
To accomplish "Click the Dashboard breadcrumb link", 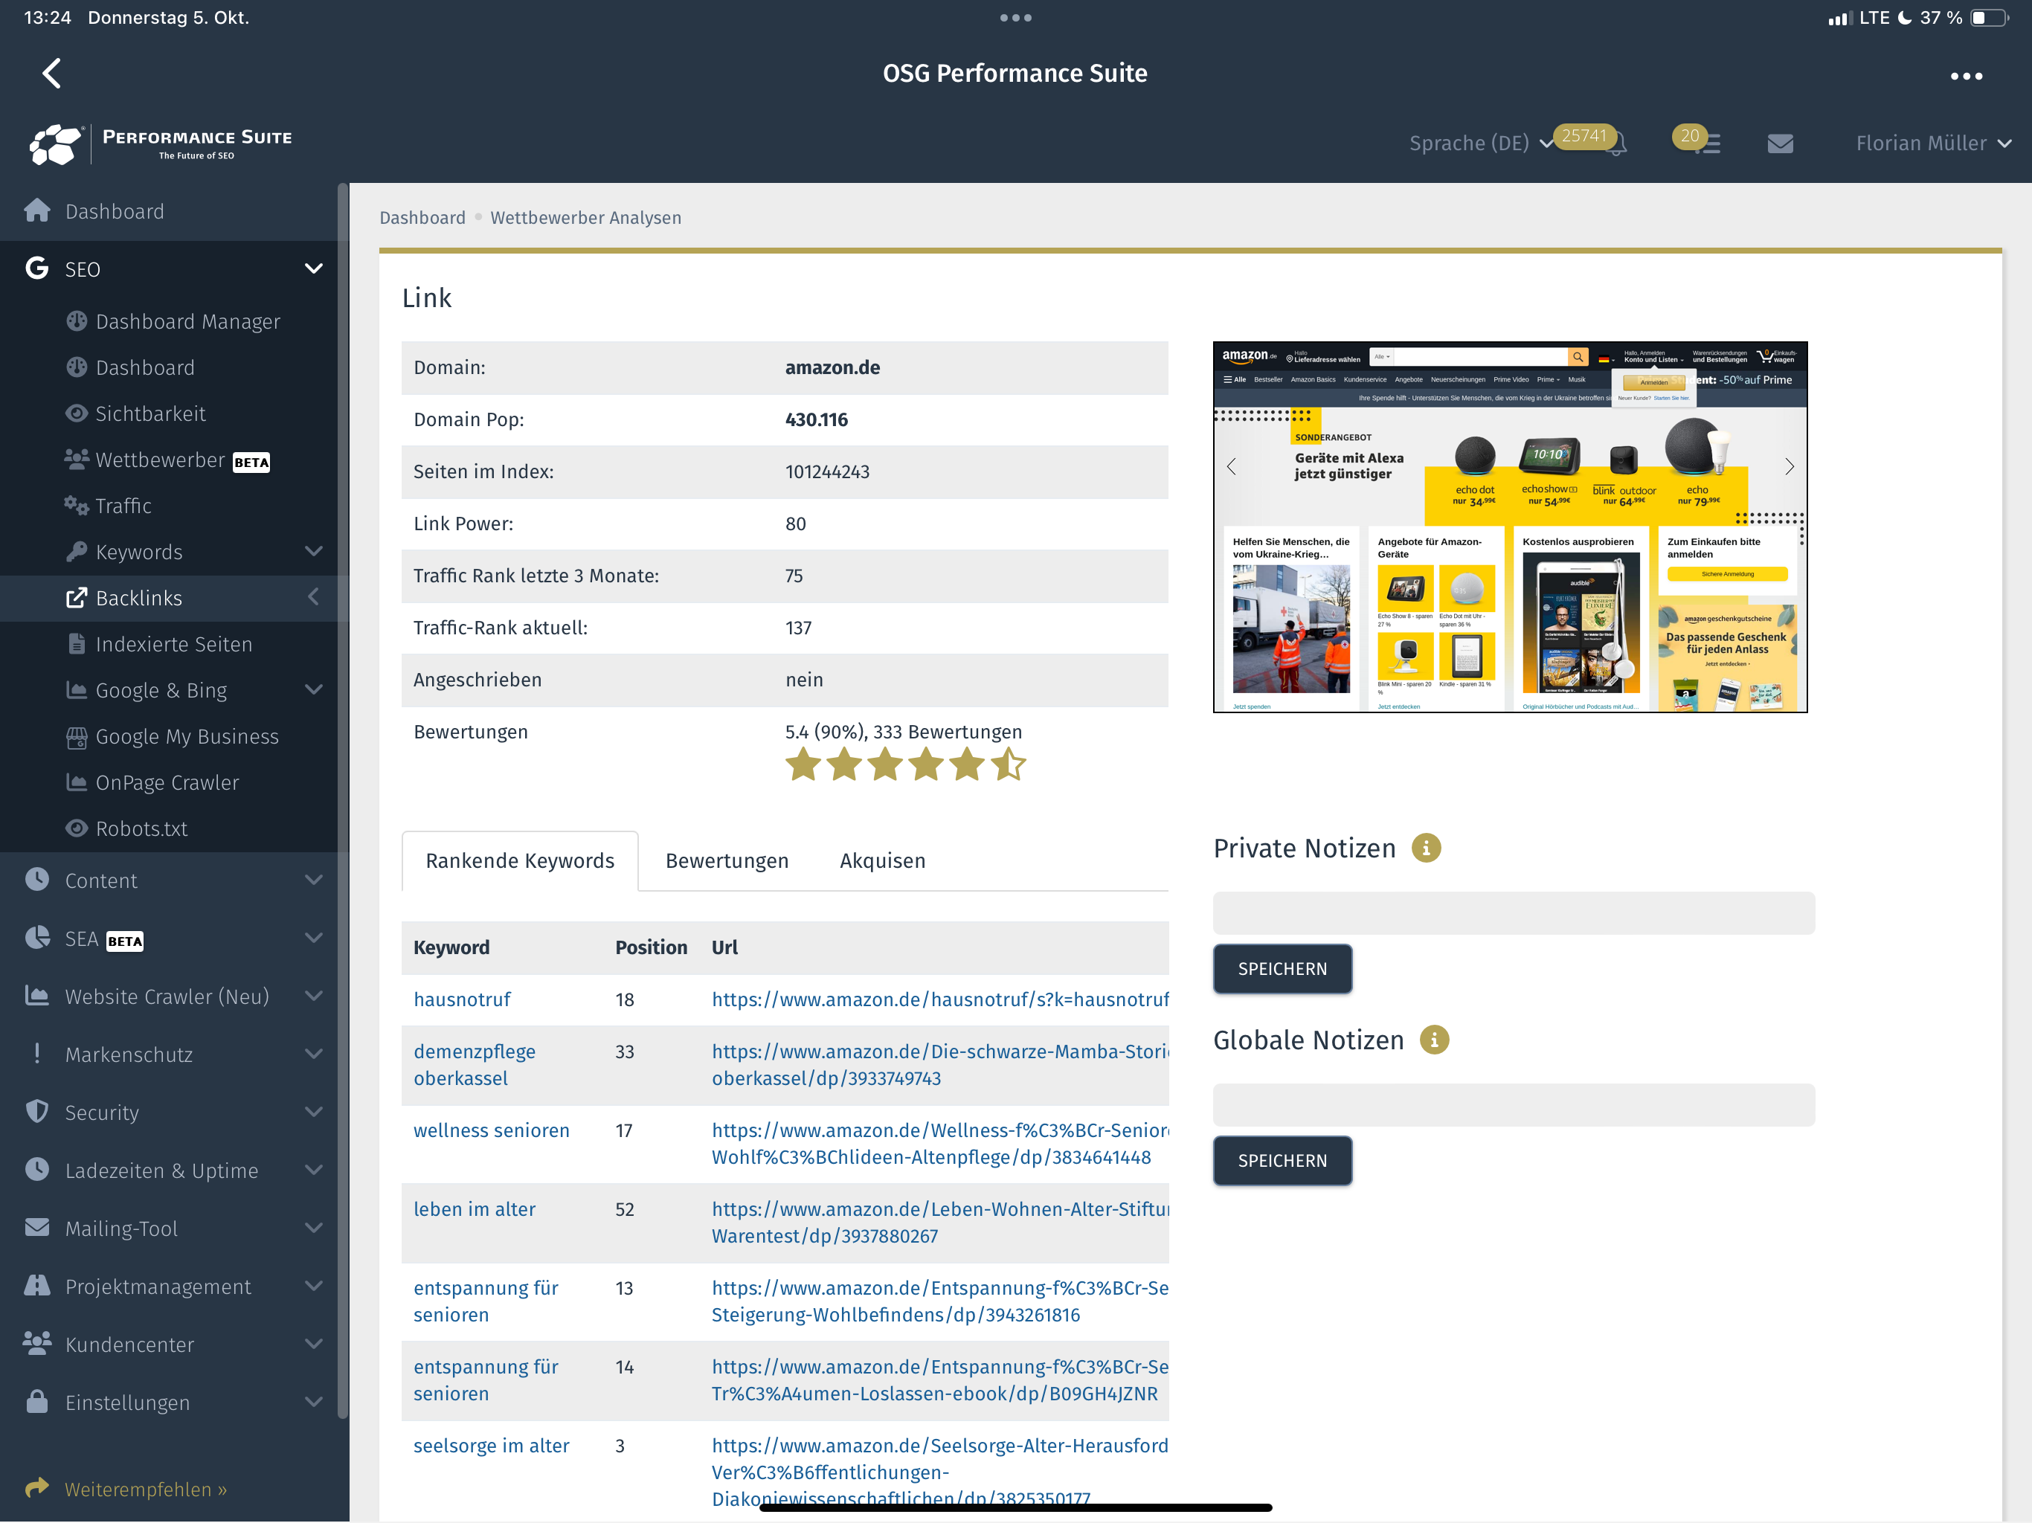I will pyautogui.click(x=422, y=218).
